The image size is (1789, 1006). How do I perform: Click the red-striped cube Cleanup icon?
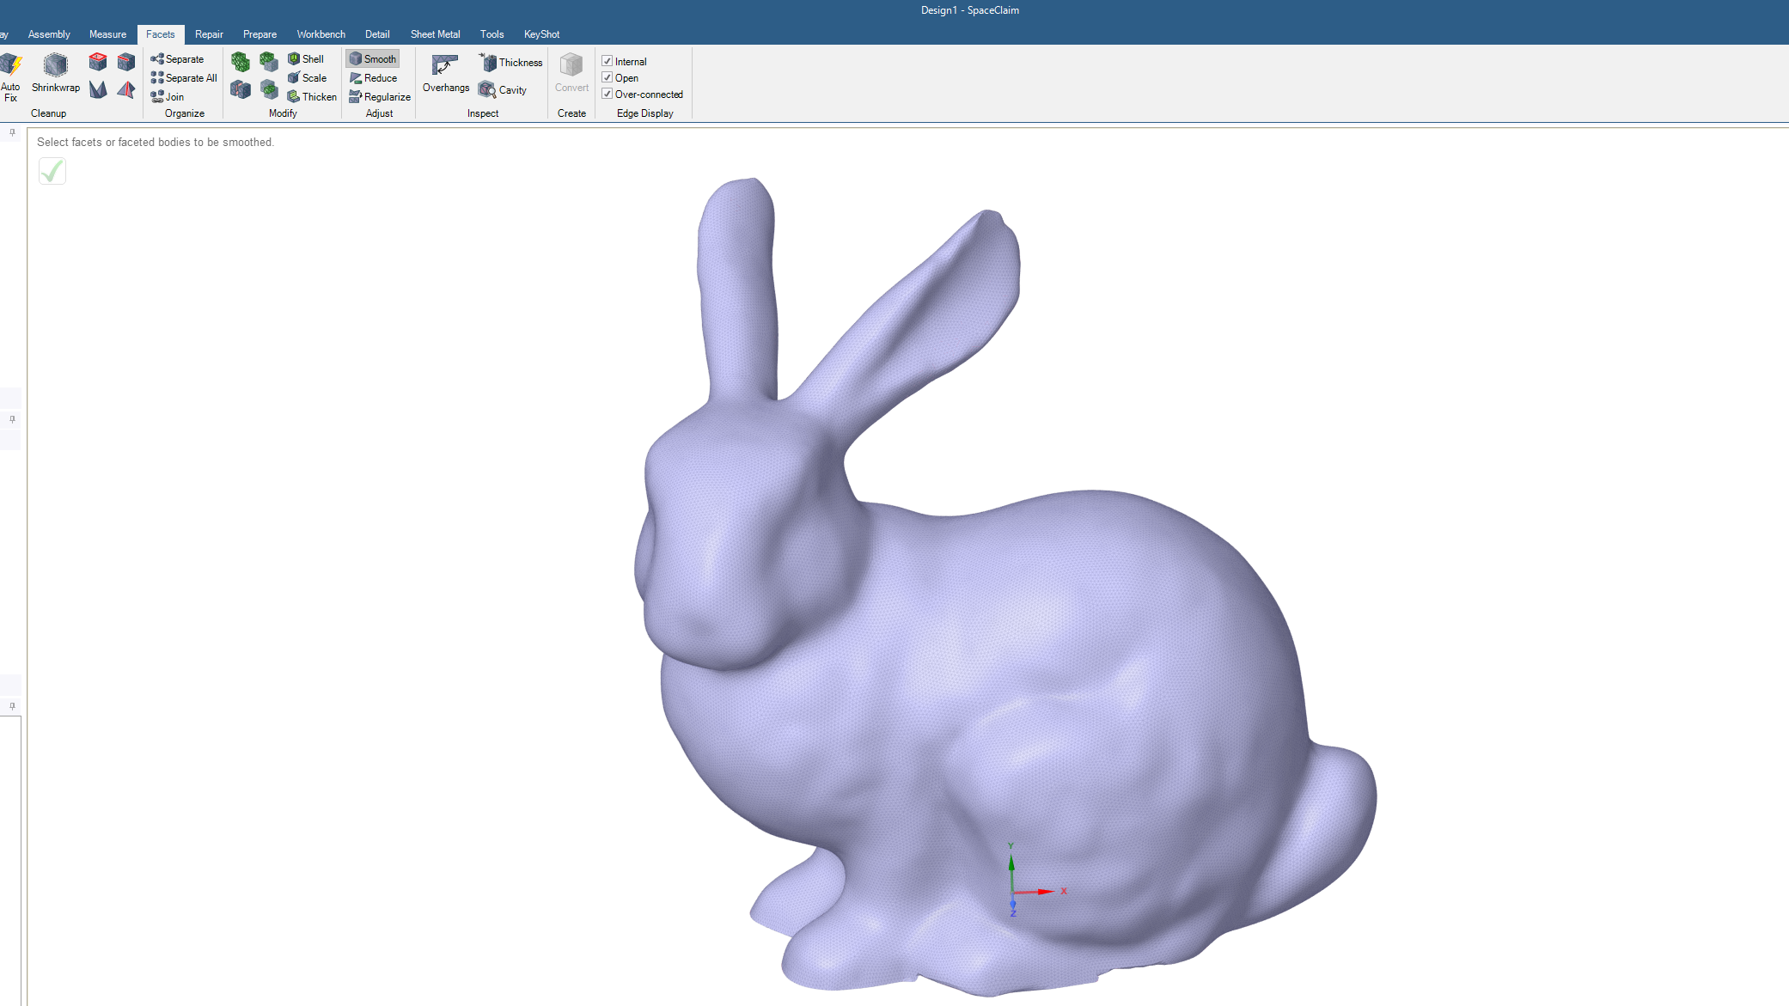click(x=126, y=62)
